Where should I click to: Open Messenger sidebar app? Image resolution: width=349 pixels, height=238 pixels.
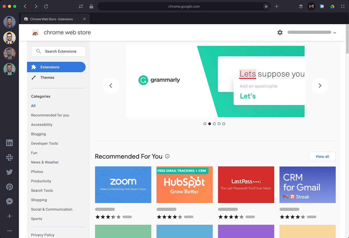(9, 201)
